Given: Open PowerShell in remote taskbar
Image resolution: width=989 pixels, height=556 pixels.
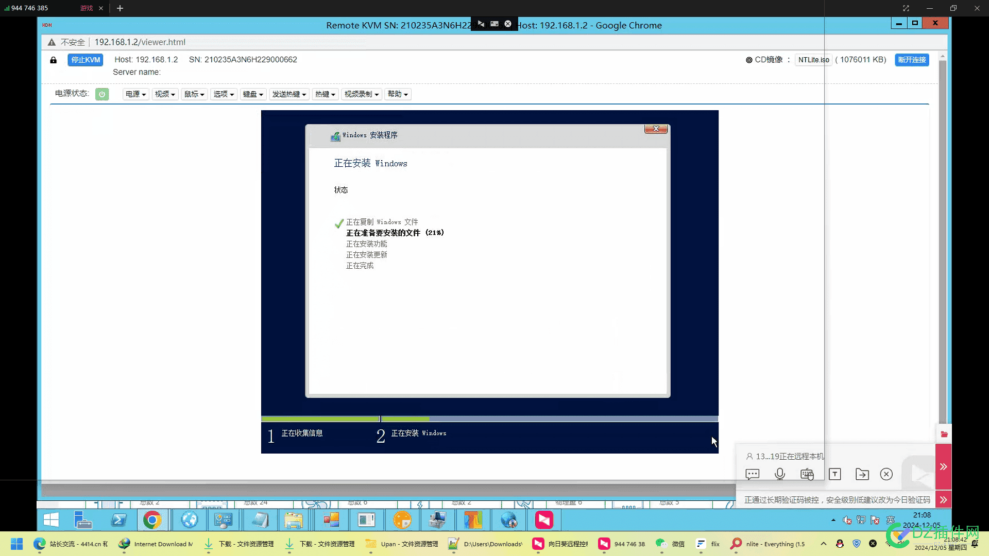Looking at the screenshot, I should 119,520.
